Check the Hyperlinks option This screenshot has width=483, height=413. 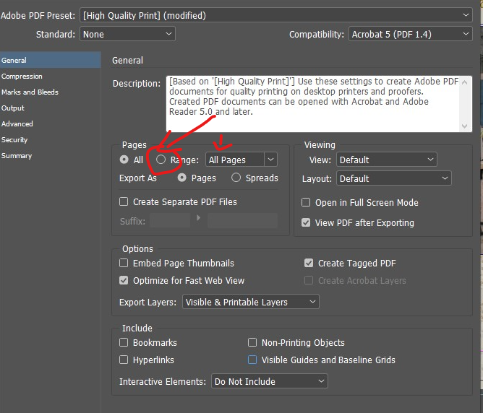point(124,360)
